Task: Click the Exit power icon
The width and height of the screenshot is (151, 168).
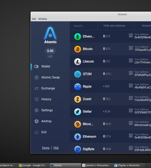Action: pos(36,132)
